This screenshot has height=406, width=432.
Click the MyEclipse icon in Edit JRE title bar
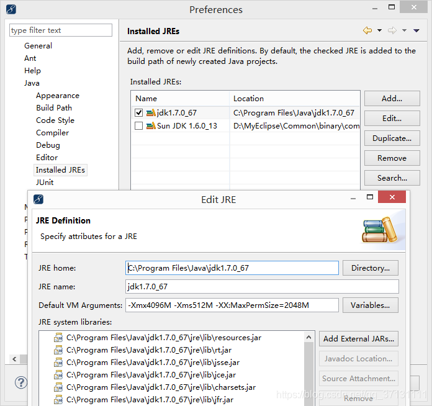pyautogui.click(x=38, y=199)
